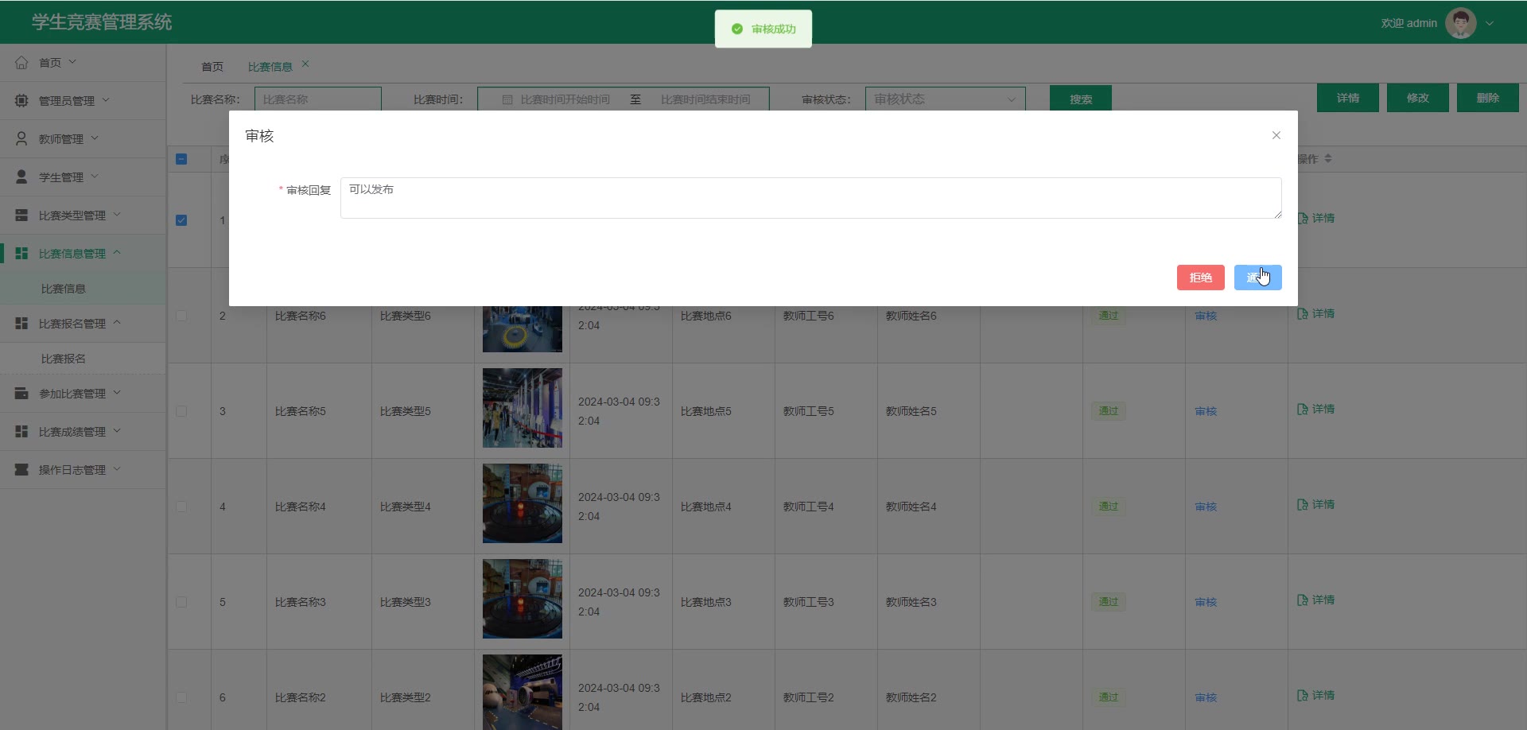The image size is (1527, 730).
Task: Open the thumbnail image for 比赛名称5
Action: pos(523,408)
